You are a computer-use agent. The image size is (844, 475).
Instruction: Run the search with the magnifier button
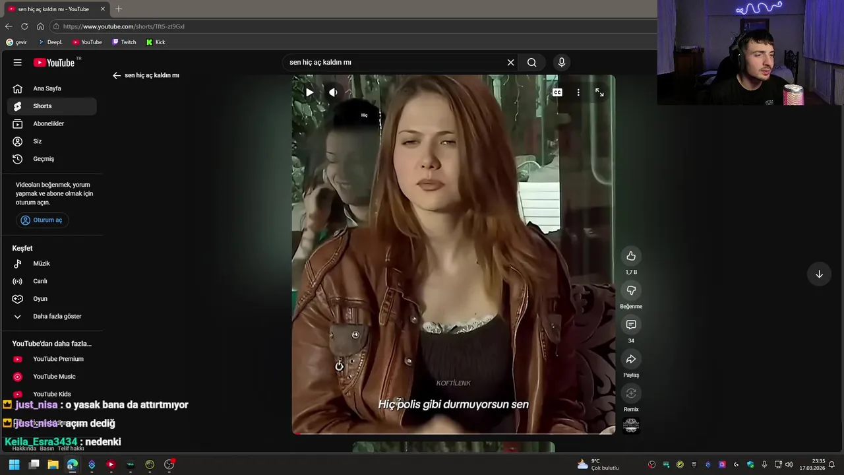click(x=531, y=63)
